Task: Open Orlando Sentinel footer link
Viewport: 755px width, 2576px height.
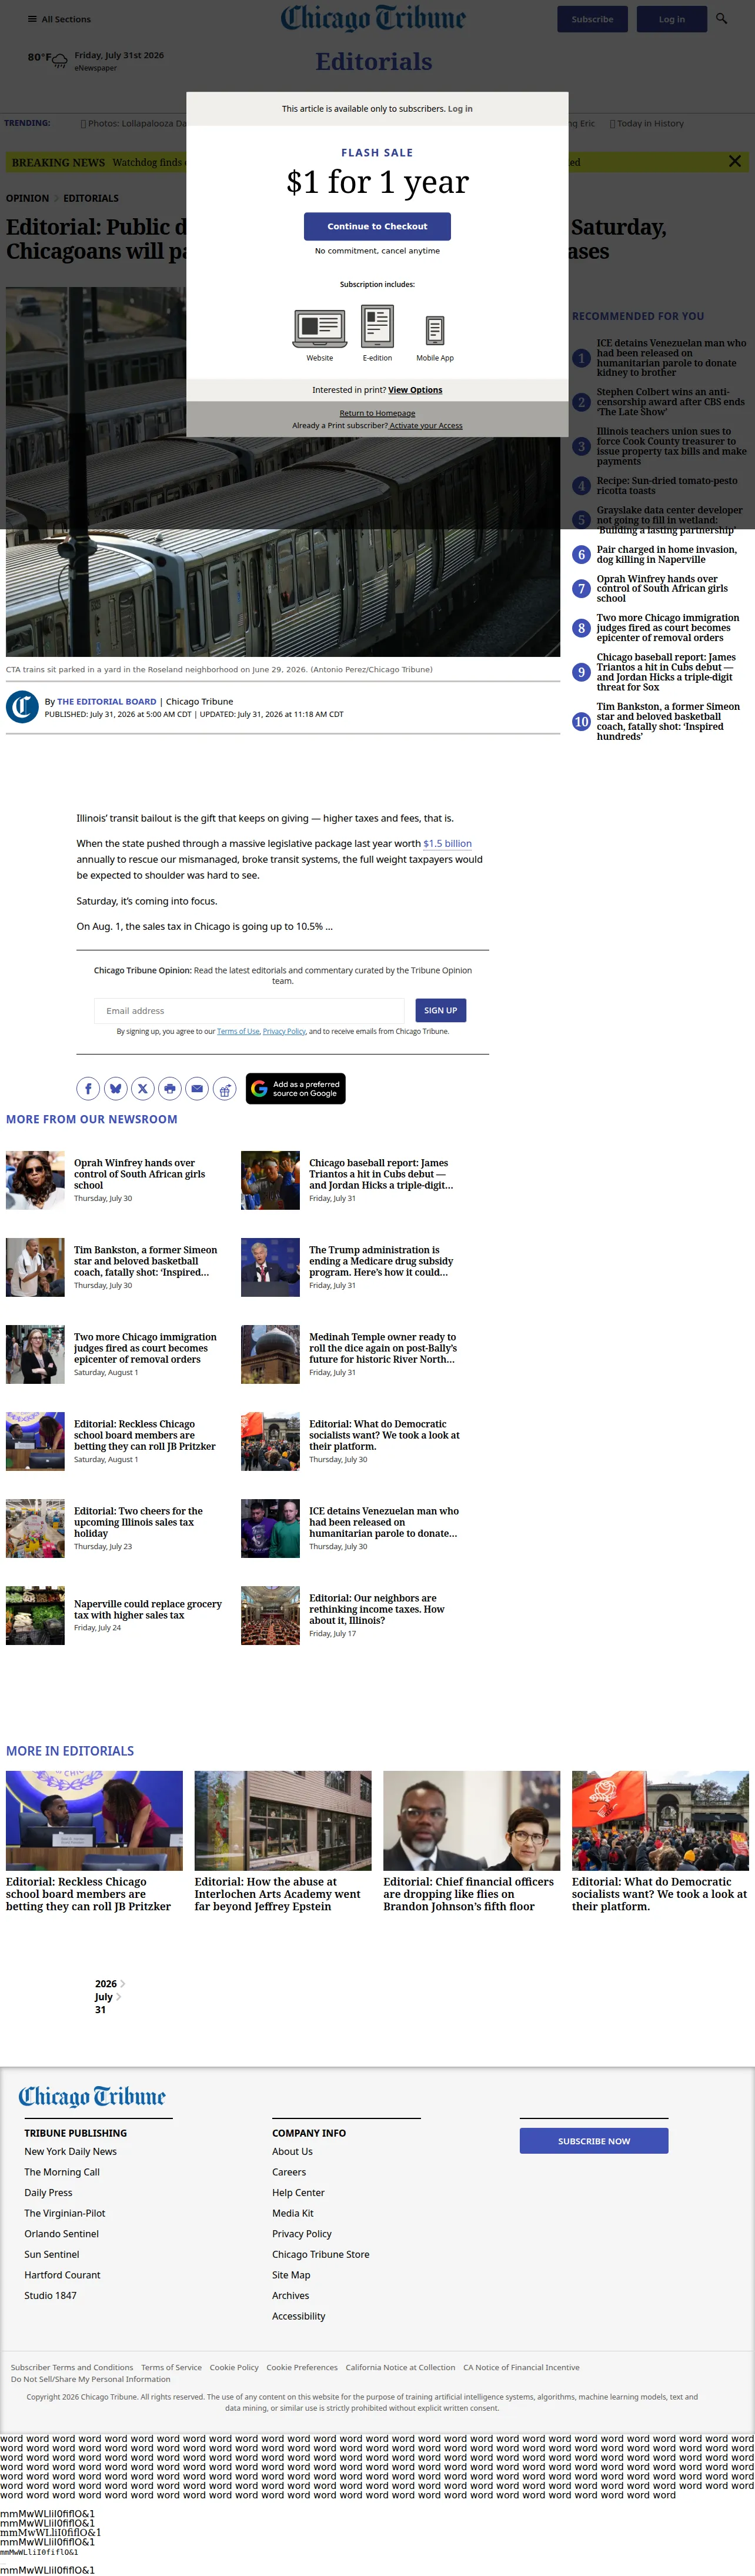Action: [61, 2233]
